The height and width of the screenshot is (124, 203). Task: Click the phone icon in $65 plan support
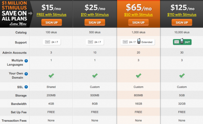(139, 41)
